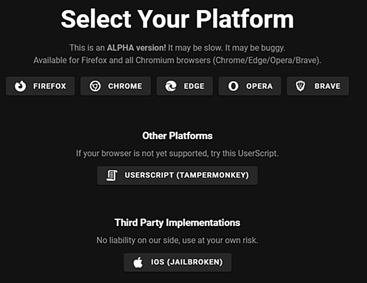Click the Chrome logo icon
The image size is (367, 283).
pos(95,86)
